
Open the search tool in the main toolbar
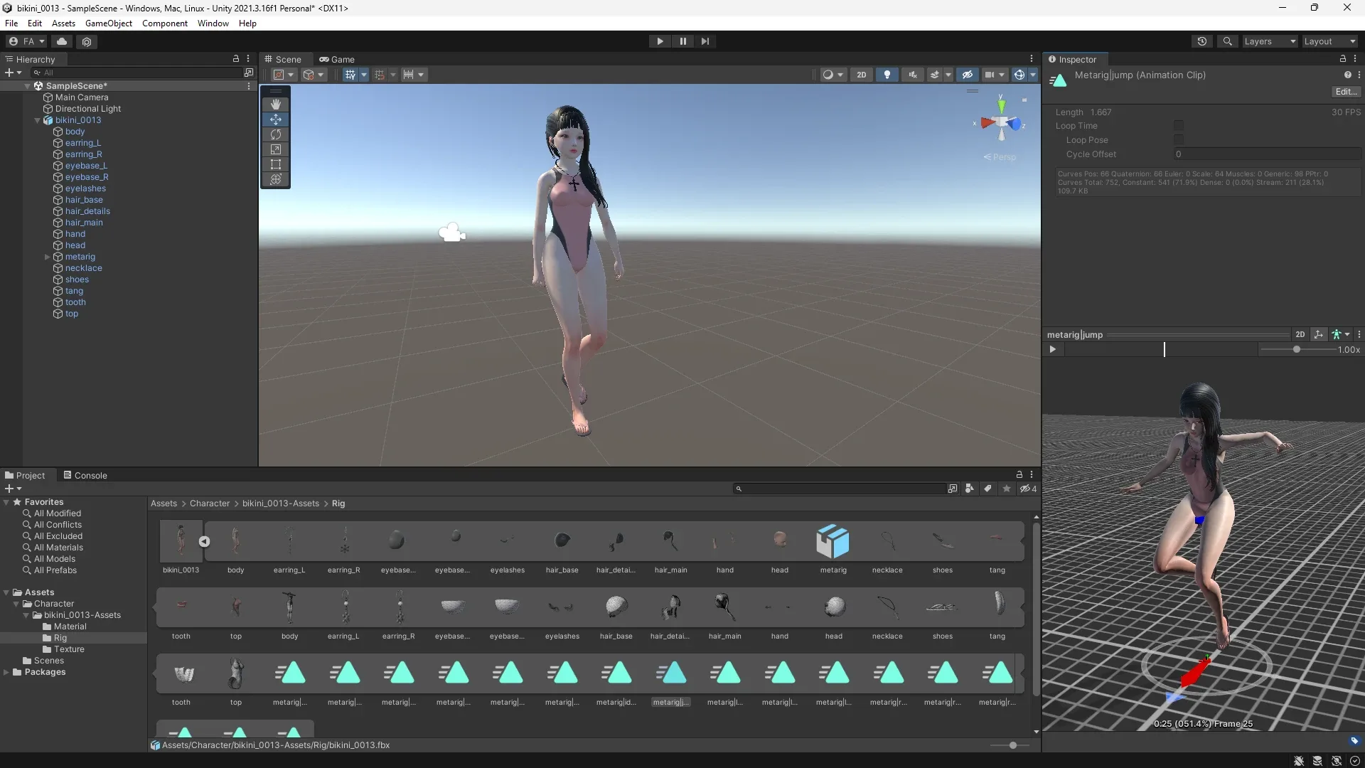(x=1228, y=41)
